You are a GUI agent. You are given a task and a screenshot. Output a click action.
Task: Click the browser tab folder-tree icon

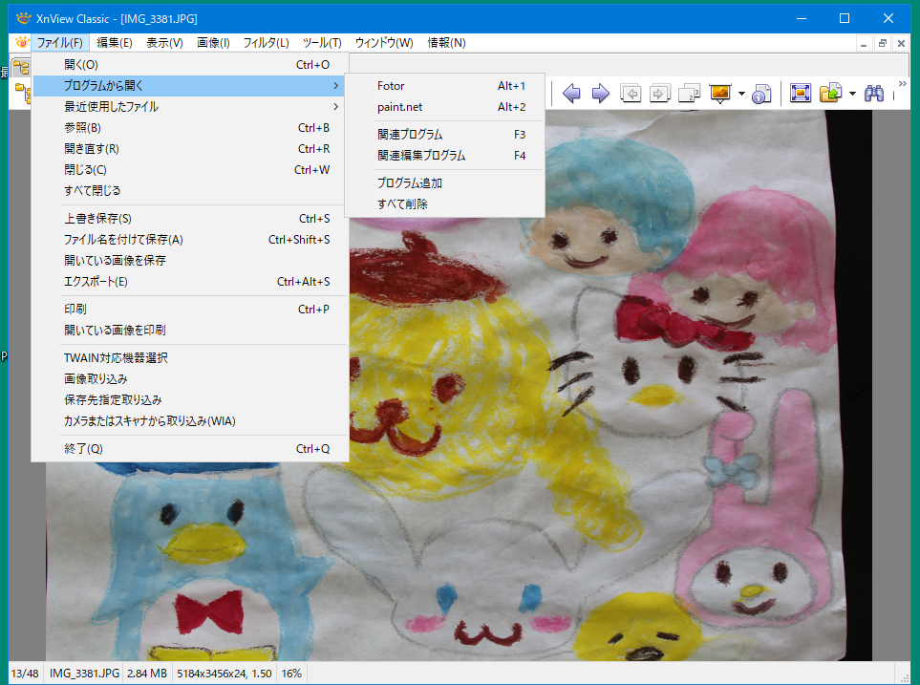point(21,67)
